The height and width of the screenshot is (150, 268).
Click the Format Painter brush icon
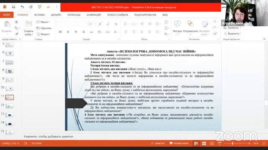[x=16, y=34]
